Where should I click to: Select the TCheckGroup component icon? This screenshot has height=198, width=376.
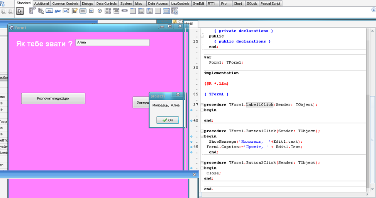[149, 11]
